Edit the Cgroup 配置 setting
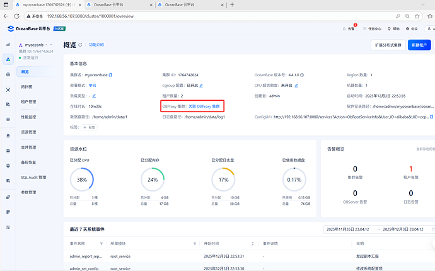 pyautogui.click(x=200, y=85)
